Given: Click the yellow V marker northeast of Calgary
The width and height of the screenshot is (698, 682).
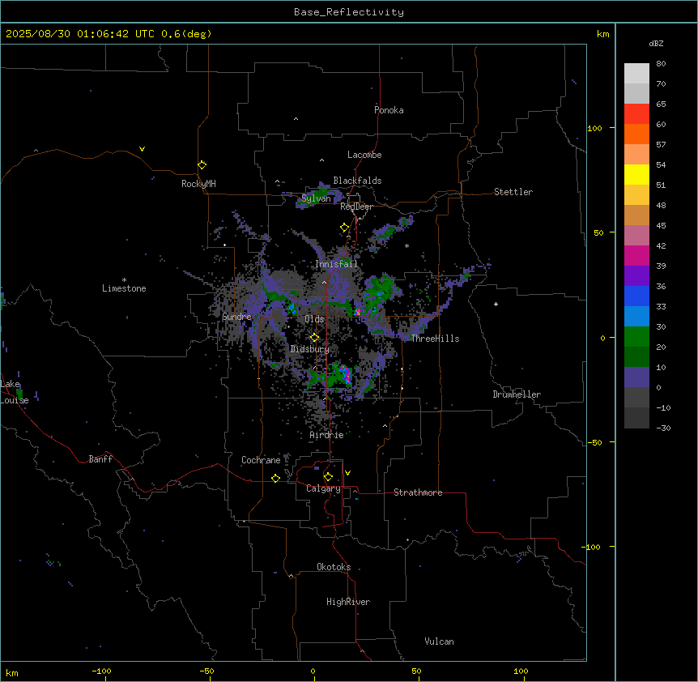Looking at the screenshot, I should 347,473.
